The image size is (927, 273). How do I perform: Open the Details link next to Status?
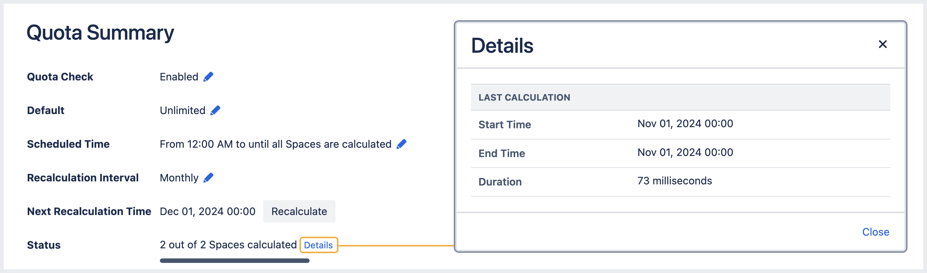click(x=319, y=245)
